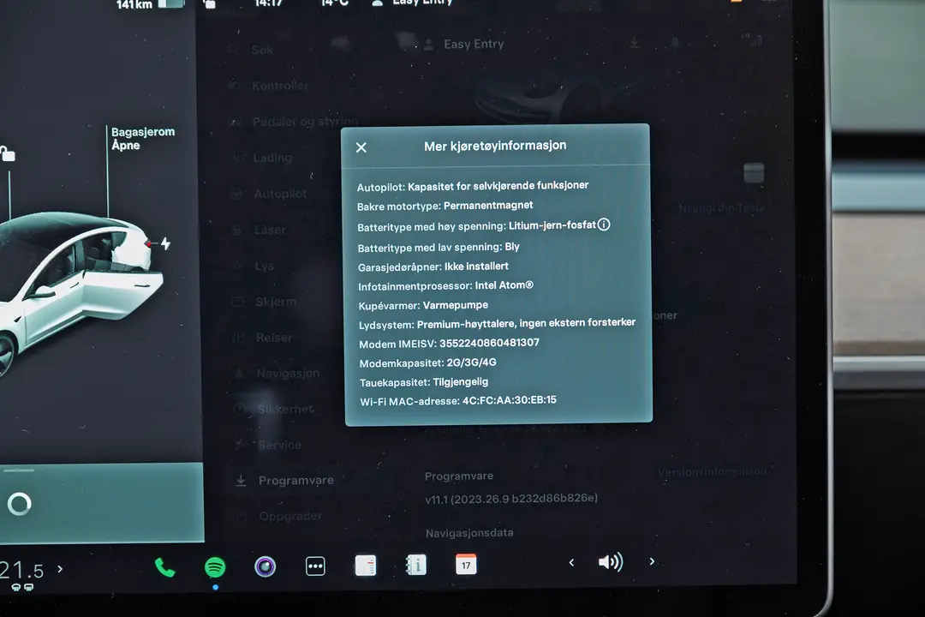Select Kontroller in the settings menu
Image resolution: width=925 pixels, height=617 pixels.
point(279,86)
